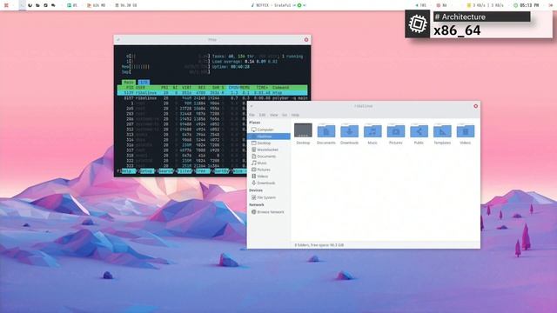Open the Edit menu in file manager
Image resolution: width=557 pixels, height=313 pixels.
262,115
